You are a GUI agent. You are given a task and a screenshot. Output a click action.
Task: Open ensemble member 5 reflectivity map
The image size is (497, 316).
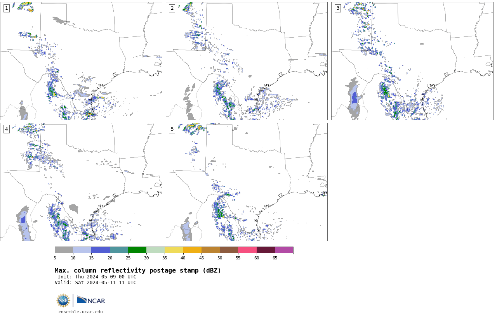coord(247,182)
